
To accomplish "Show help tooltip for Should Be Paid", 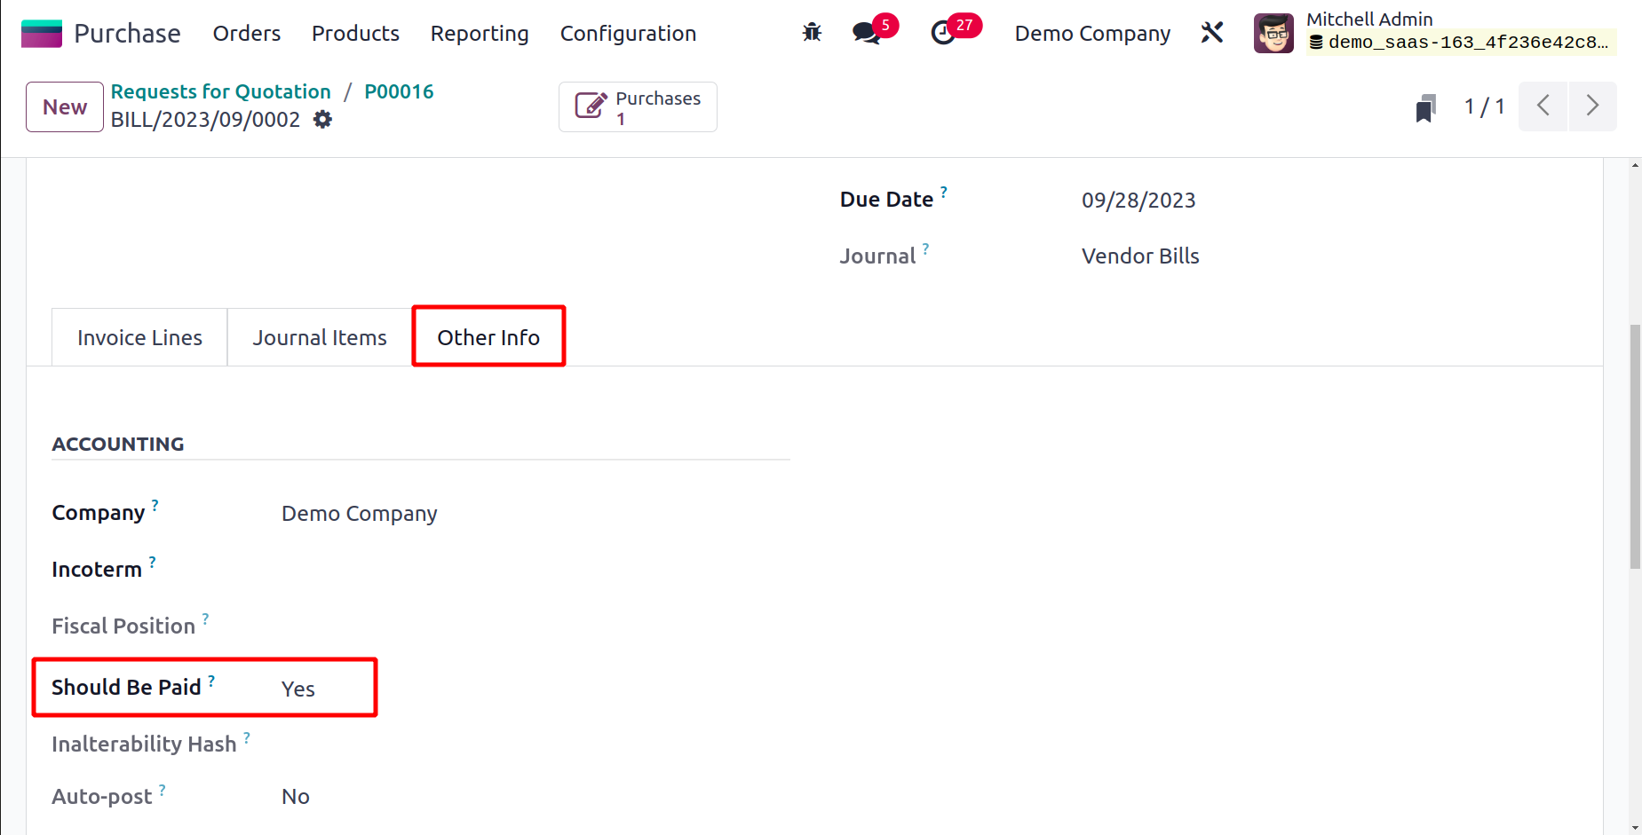I will click(x=211, y=681).
